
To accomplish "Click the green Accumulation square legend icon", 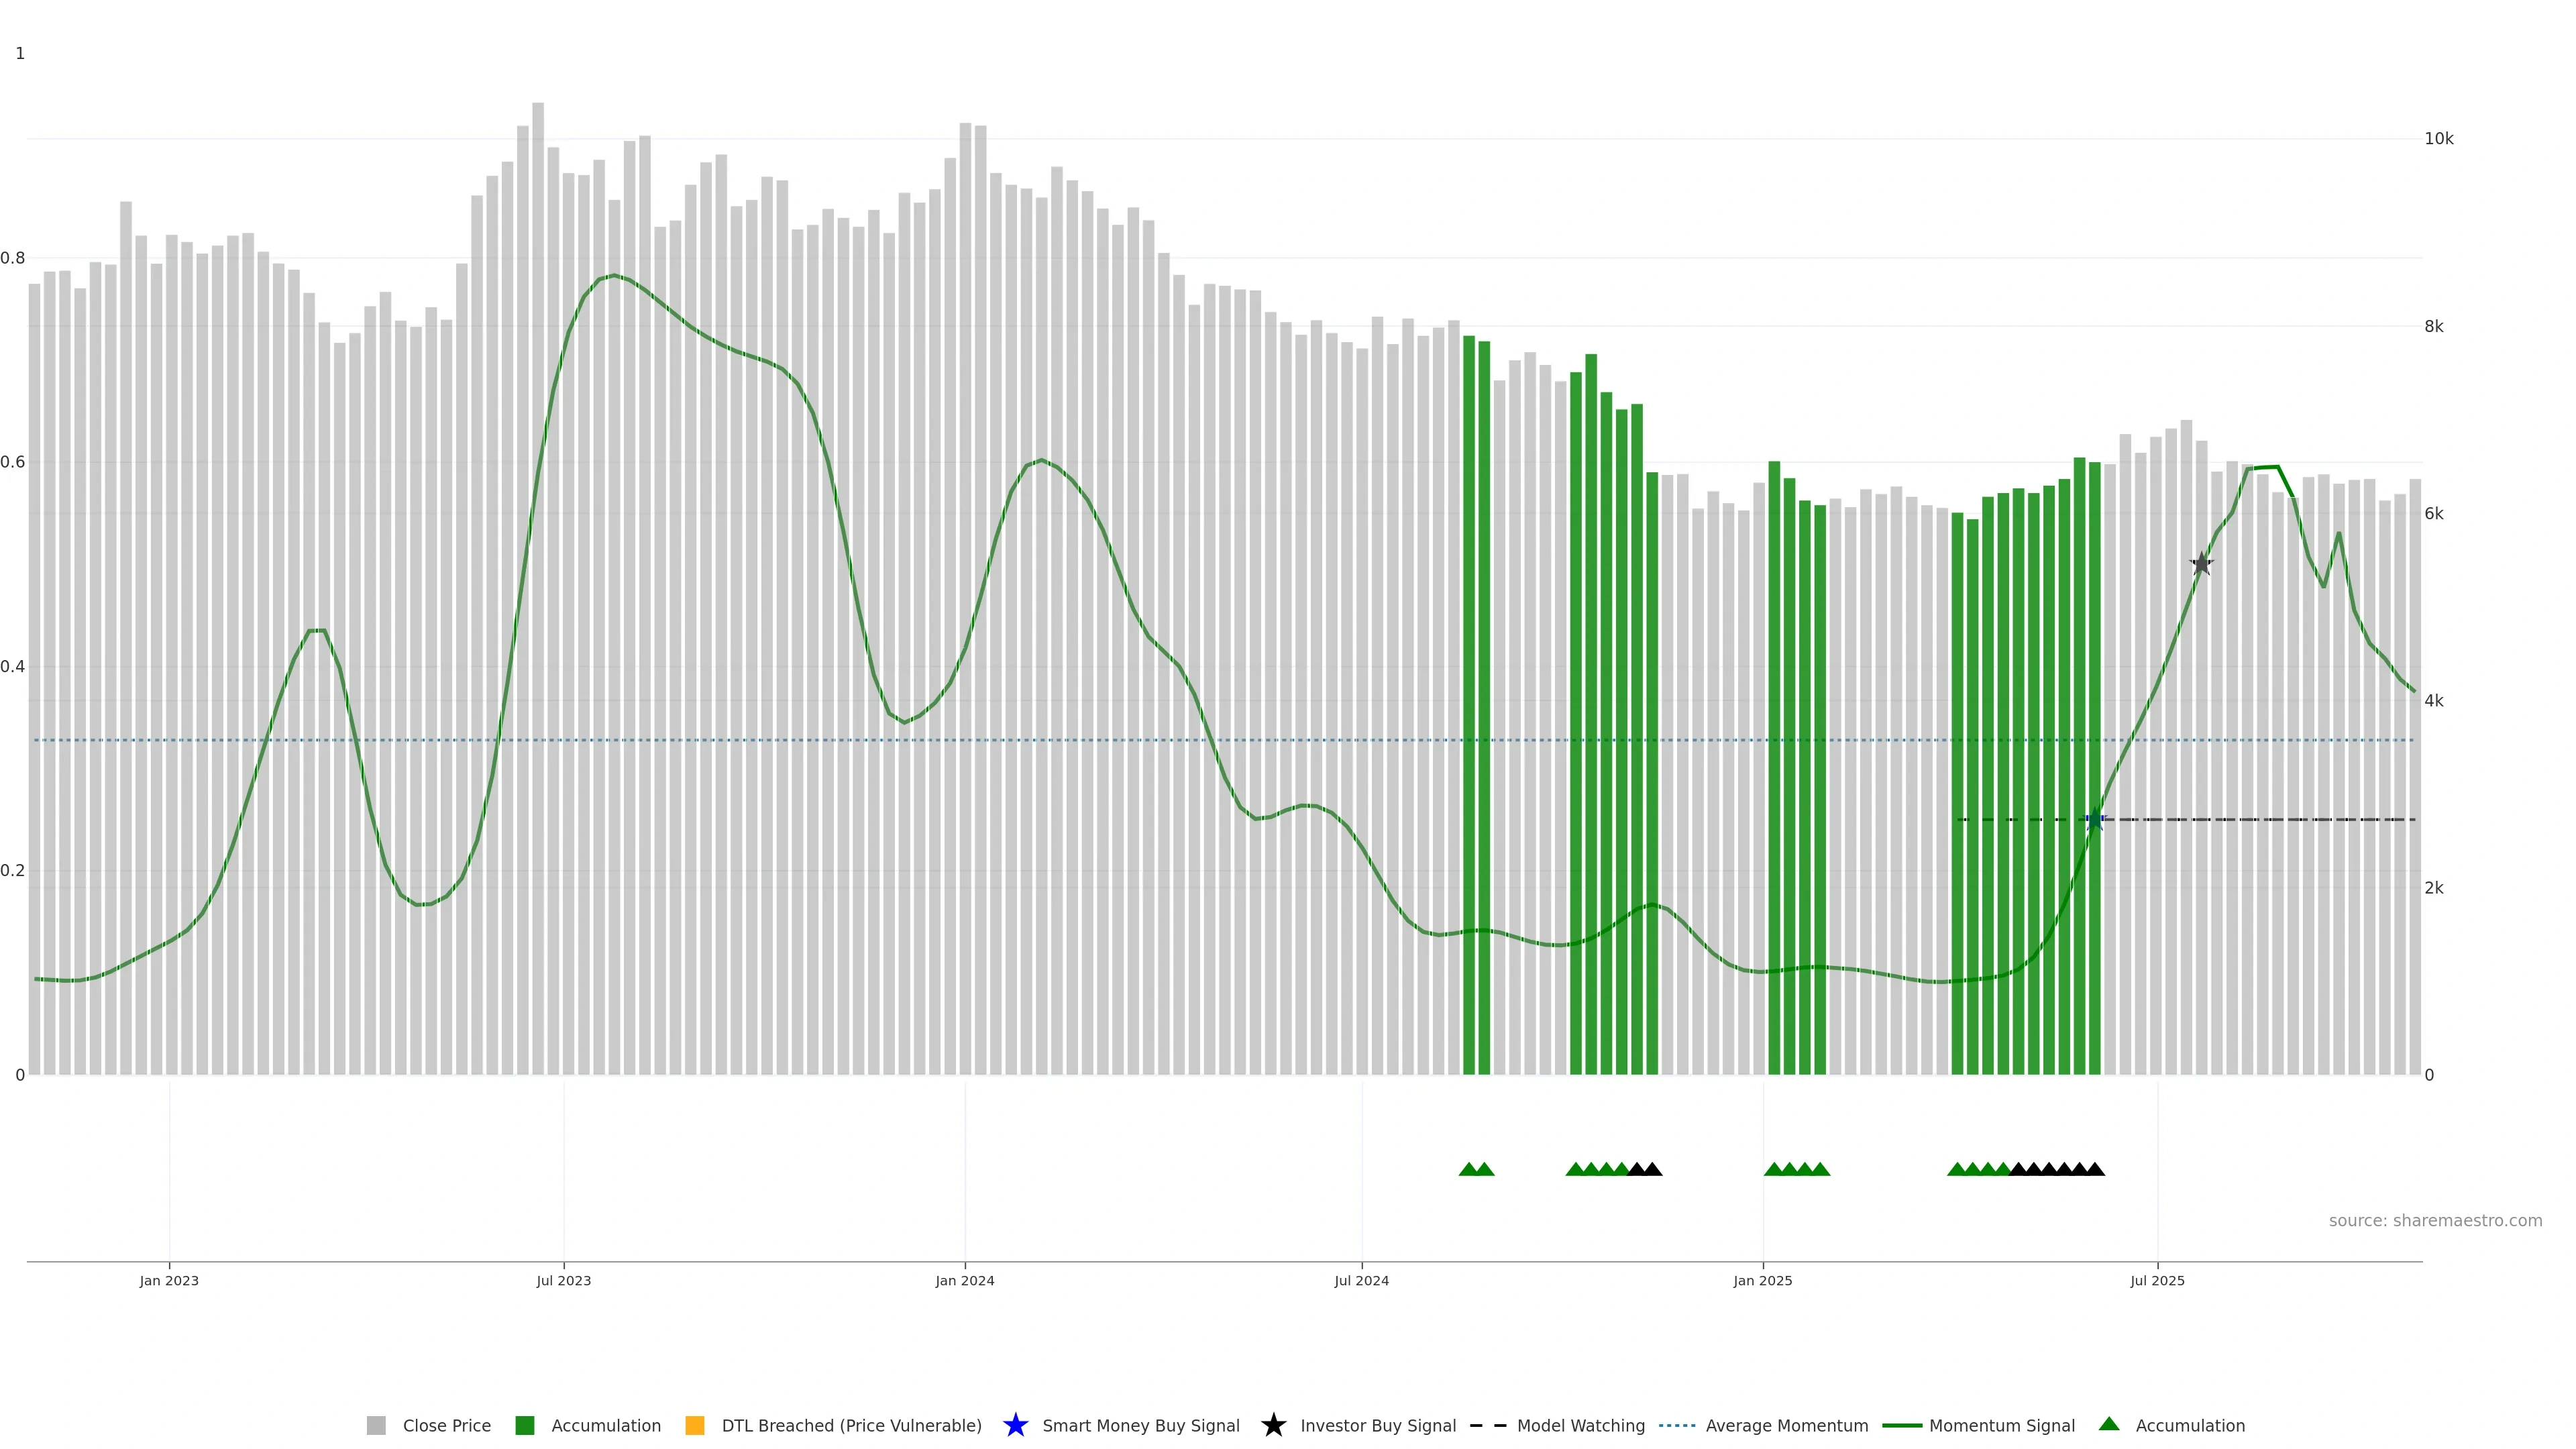I will (x=524, y=1426).
